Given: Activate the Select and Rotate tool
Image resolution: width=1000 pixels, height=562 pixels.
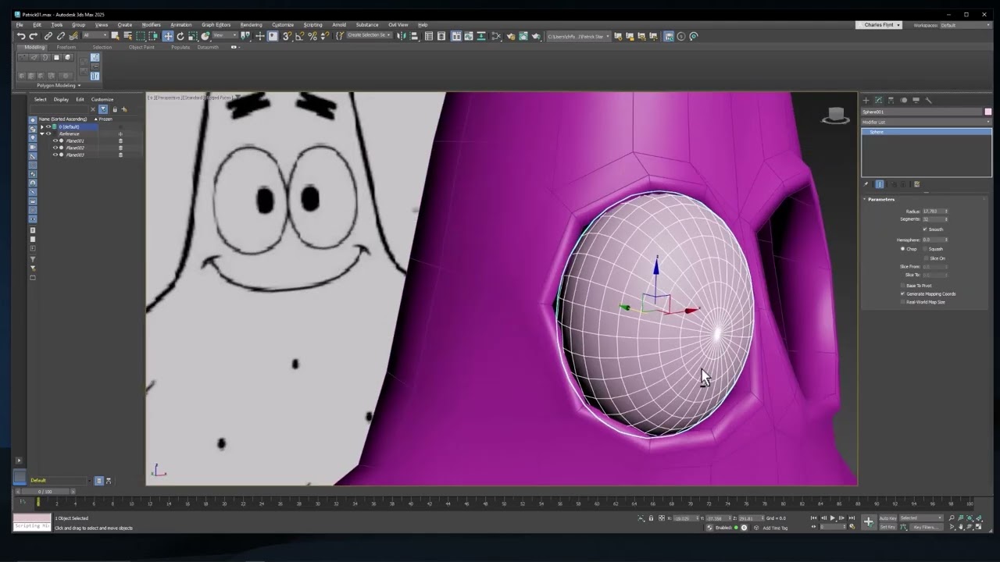Looking at the screenshot, I should [180, 36].
